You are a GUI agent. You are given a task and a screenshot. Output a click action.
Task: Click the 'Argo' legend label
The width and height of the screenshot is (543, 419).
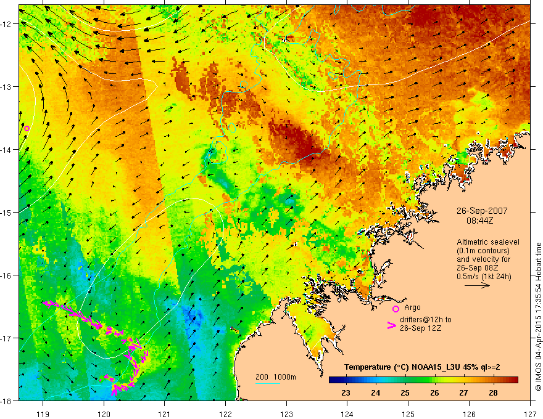412,307
